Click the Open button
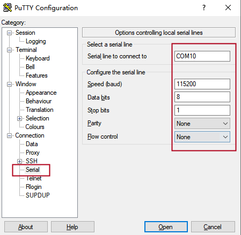The image size is (241, 235). pos(166,227)
